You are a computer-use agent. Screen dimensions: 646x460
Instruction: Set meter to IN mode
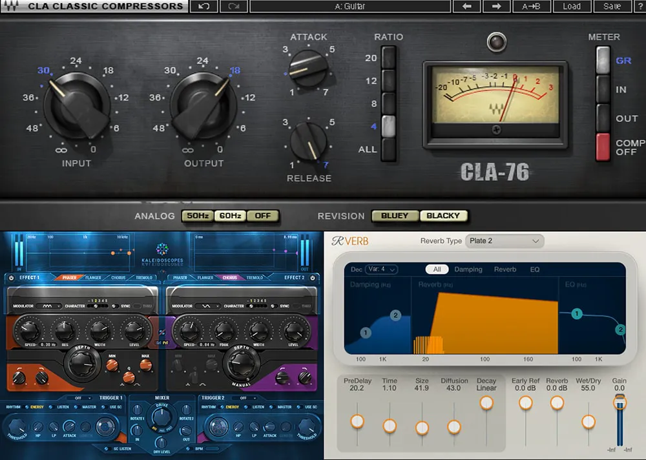pyautogui.click(x=603, y=89)
